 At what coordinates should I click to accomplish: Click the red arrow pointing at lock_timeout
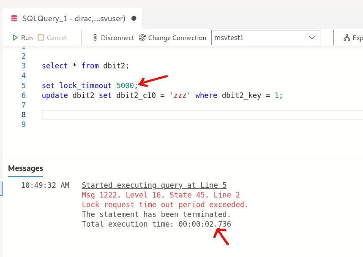click(x=154, y=80)
